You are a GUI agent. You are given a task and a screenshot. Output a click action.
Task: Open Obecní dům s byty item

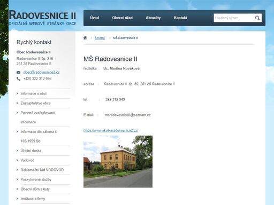35,189
